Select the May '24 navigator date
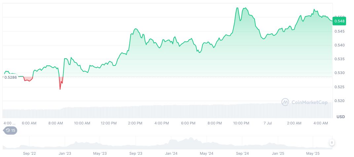The width and height of the screenshot is (354, 157). coord(206,153)
